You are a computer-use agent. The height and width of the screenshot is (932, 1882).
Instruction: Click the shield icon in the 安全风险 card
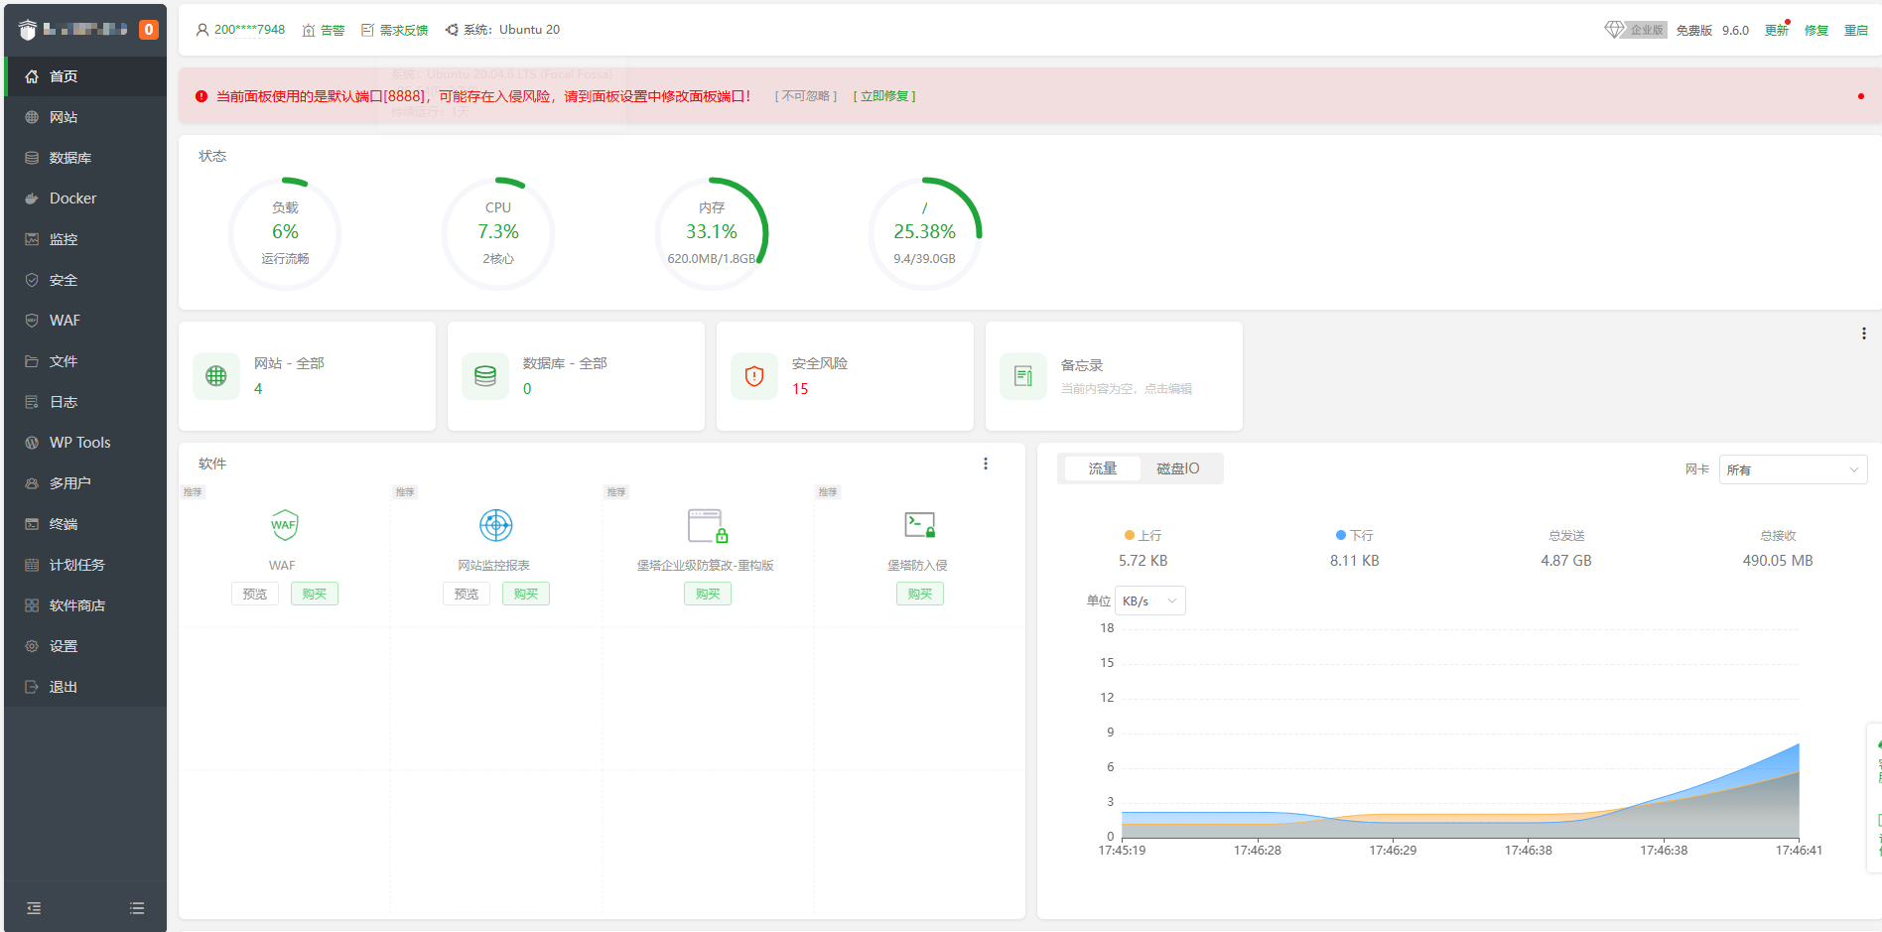click(754, 376)
